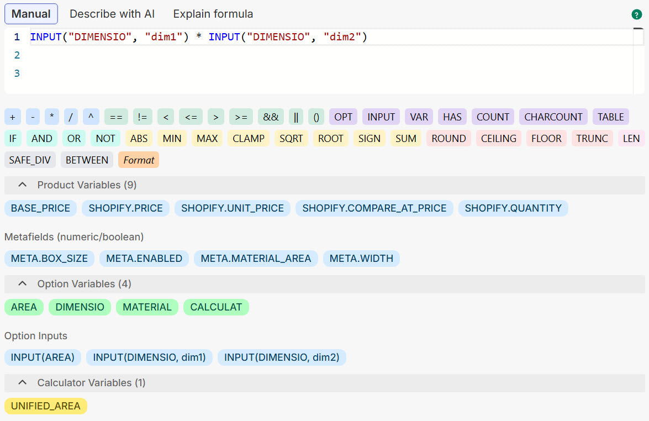Insert the NOT function
This screenshot has width=649, height=421.
click(x=105, y=139)
